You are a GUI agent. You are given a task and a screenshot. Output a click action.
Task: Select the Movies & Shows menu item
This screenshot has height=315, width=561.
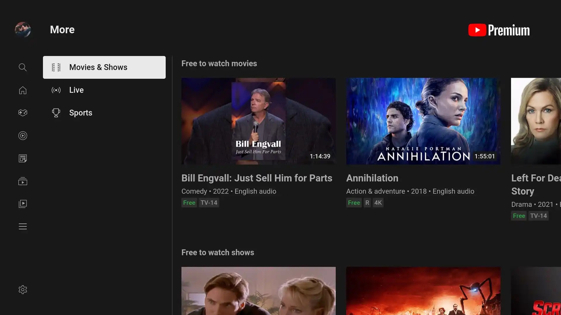point(104,67)
